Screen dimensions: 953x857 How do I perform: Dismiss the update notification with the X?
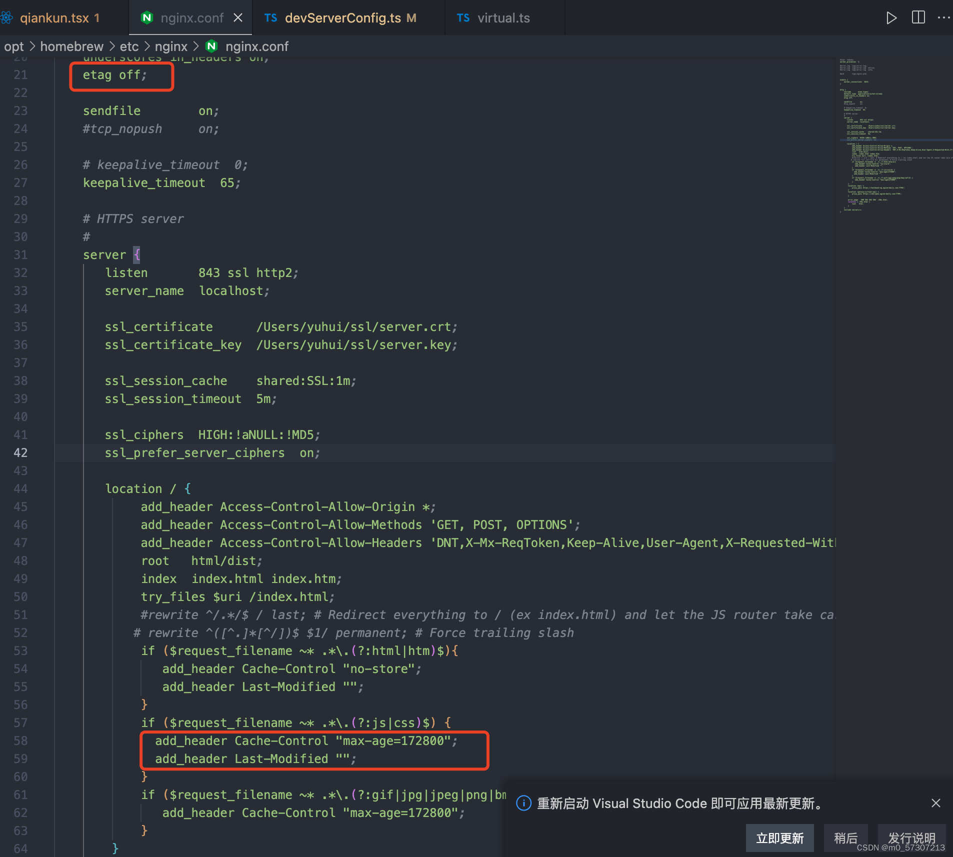[x=935, y=803]
